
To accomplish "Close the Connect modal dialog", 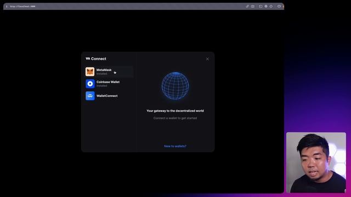I will coord(207,59).
